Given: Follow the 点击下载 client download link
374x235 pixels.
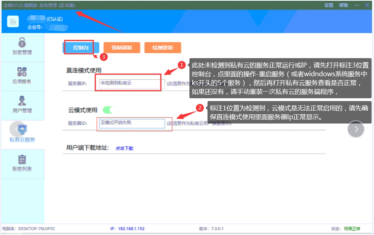Looking at the screenshot, I should (x=124, y=148).
